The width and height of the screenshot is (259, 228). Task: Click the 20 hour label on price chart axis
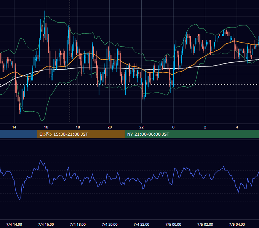pos(110,127)
